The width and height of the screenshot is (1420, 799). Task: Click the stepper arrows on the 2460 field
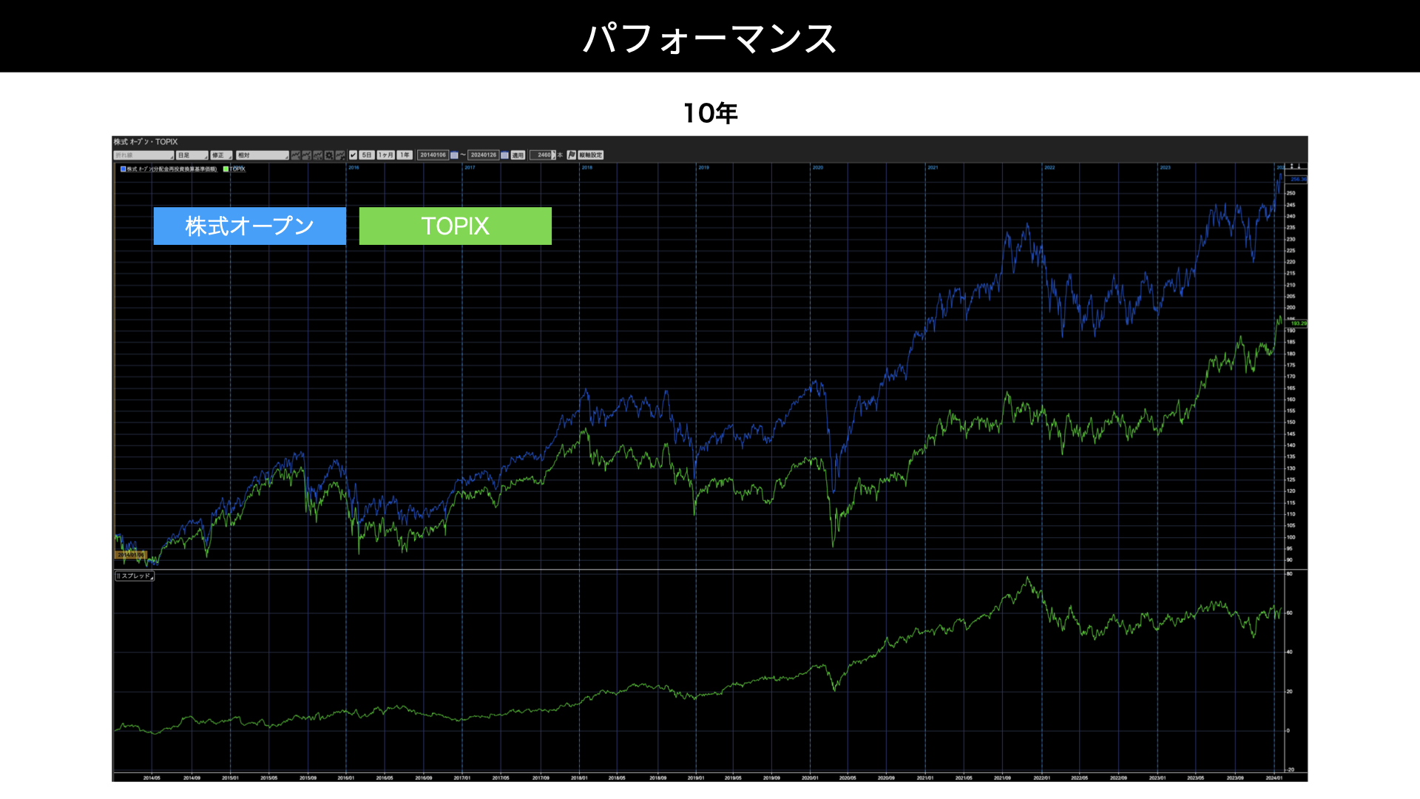pos(554,155)
